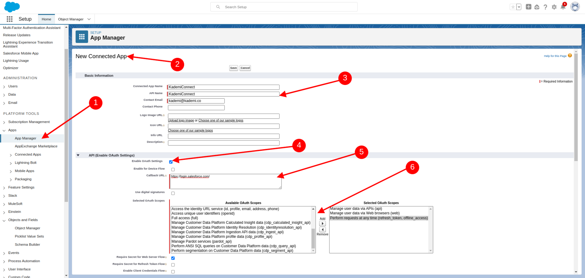Click the Search Setup field
Screen dimensions: 585x278
[x=284, y=7]
